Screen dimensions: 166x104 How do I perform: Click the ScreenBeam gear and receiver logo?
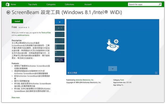[x=113, y=45]
